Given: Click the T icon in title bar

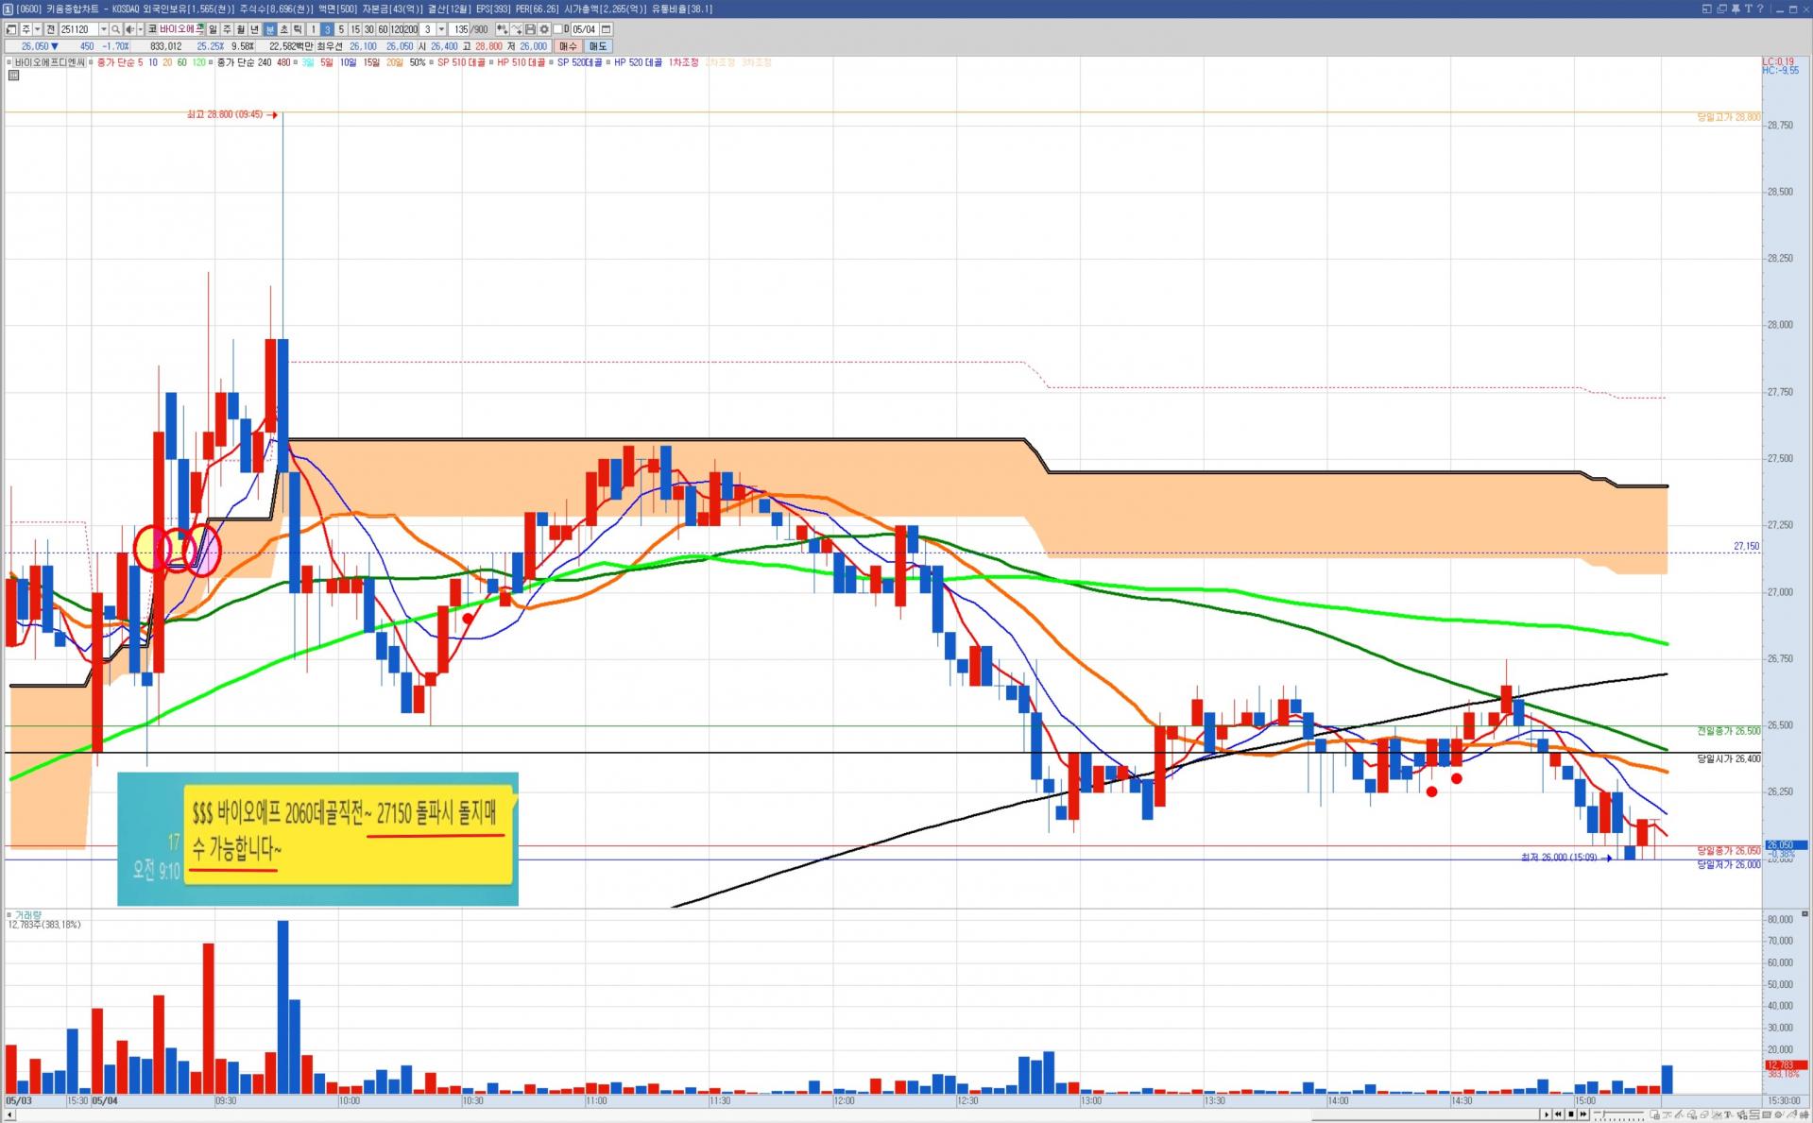Looking at the screenshot, I should 1749,9.
